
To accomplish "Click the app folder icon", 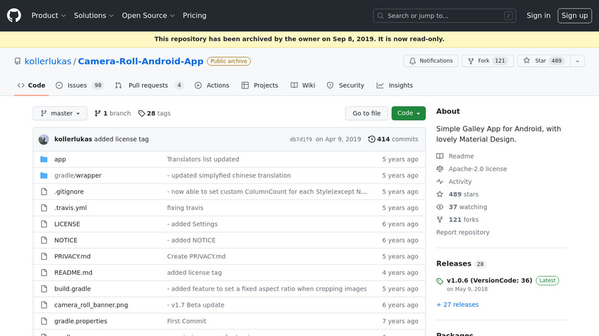I will [43, 159].
